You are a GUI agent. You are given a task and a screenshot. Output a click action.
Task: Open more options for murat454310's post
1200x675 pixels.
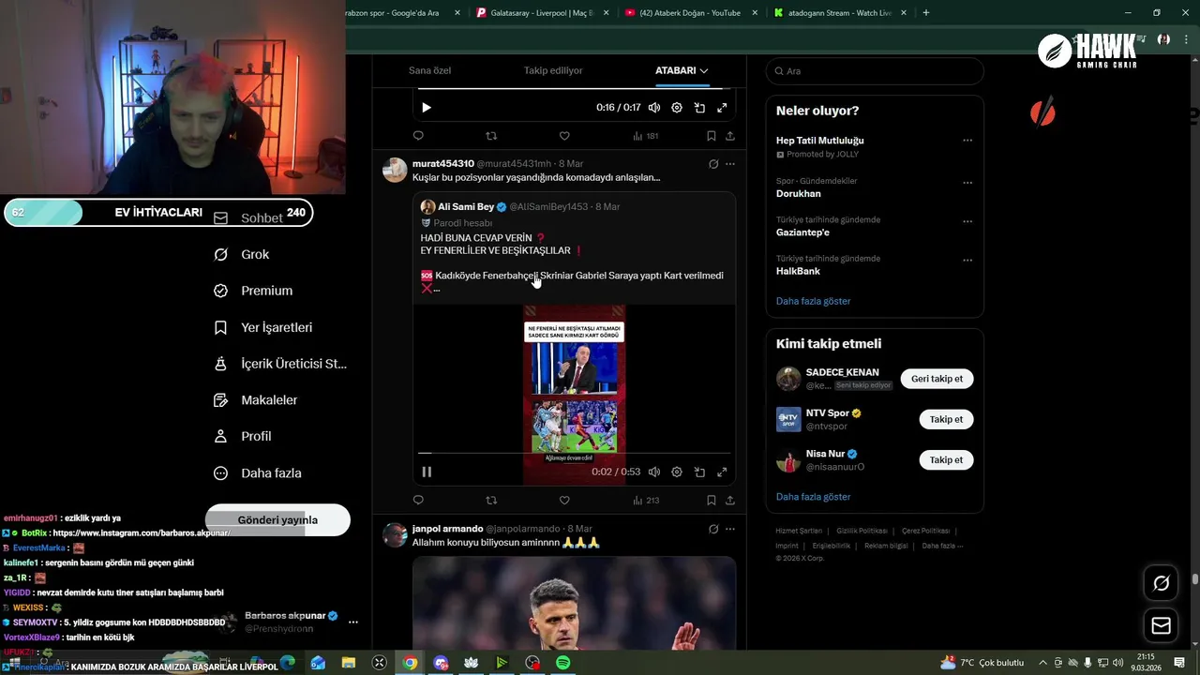pos(730,164)
